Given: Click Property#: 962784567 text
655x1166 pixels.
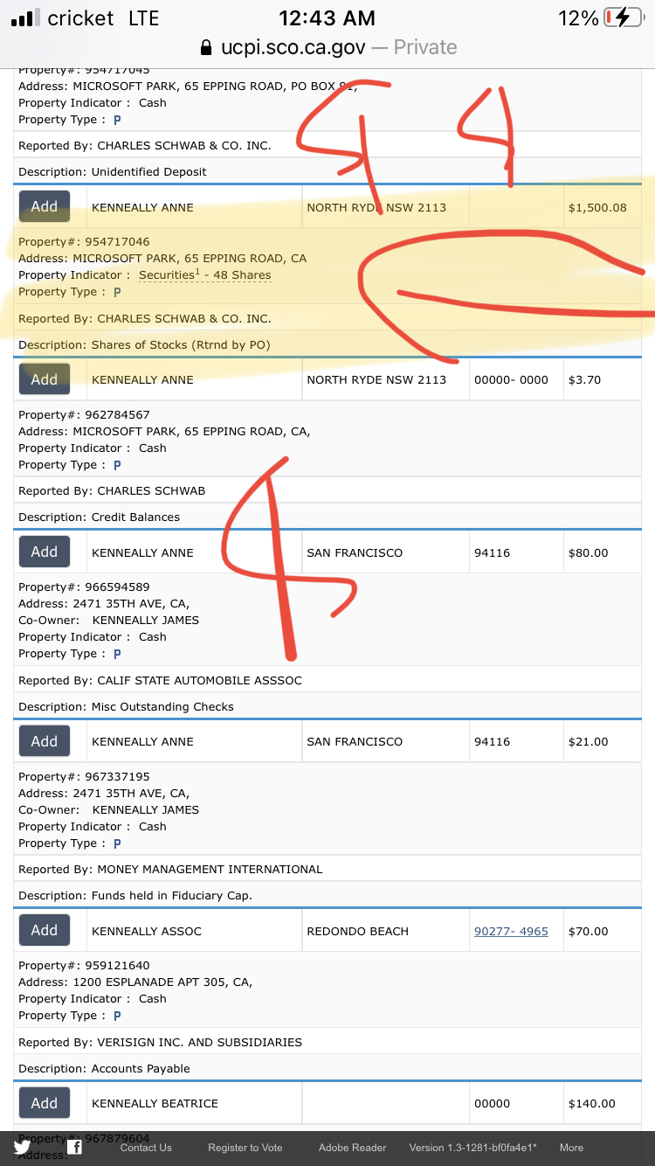Looking at the screenshot, I should [84, 414].
